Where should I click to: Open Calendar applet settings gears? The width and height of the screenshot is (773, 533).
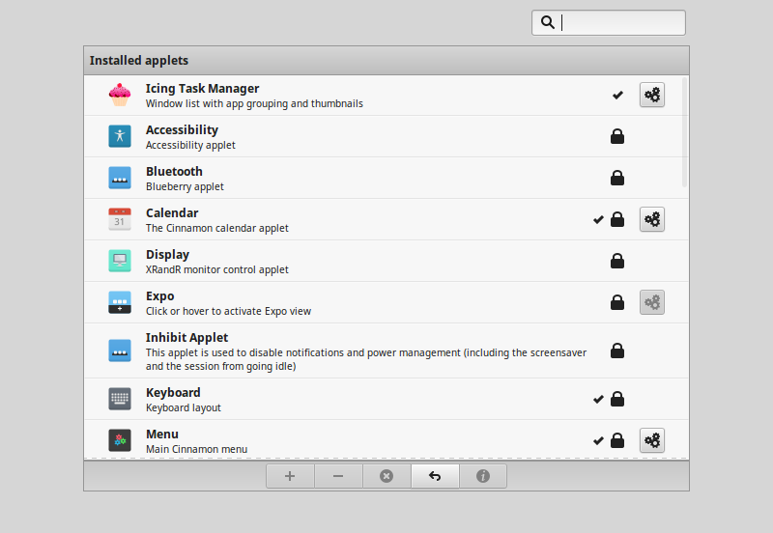[x=652, y=219]
